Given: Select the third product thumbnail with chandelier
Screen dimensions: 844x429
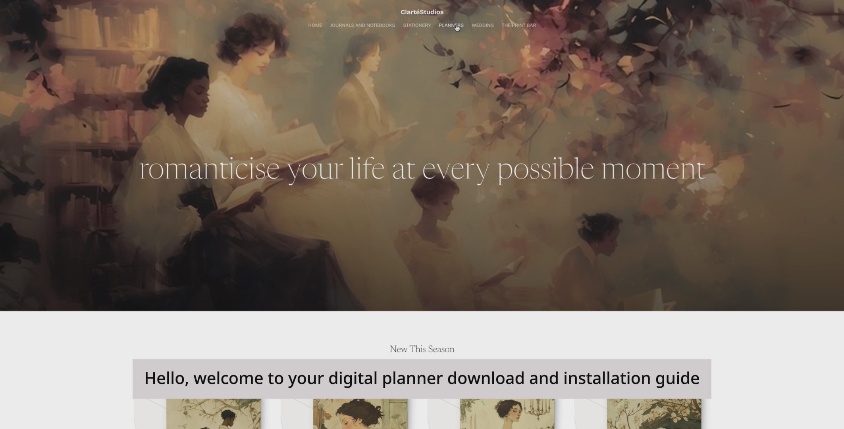Looking at the screenshot, I should tap(507, 414).
